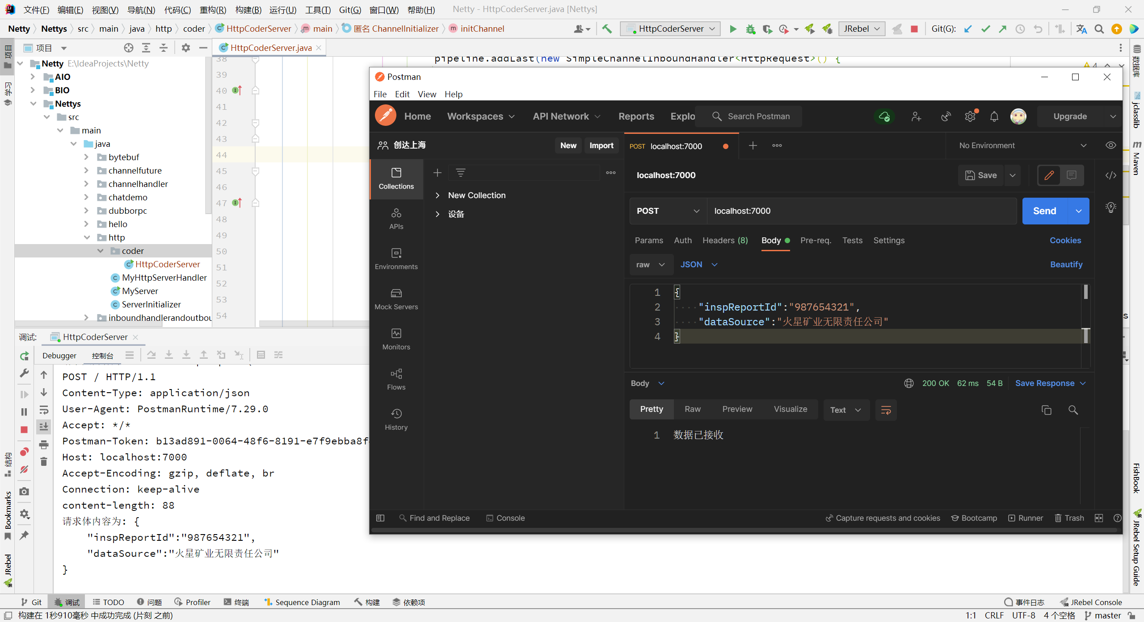1144x622 pixels.
Task: Switch to the Debugger tab
Action: tap(59, 355)
